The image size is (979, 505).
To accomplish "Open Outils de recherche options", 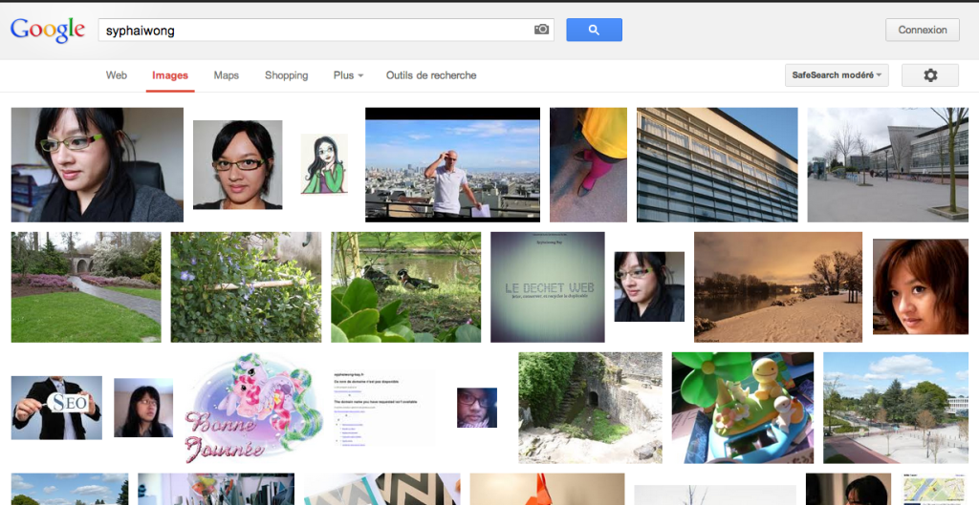I will click(431, 75).
